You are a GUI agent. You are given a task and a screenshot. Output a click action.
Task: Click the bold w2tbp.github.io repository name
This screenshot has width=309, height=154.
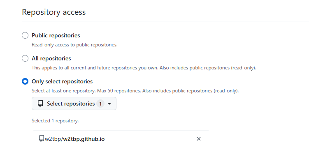[x=84, y=139]
